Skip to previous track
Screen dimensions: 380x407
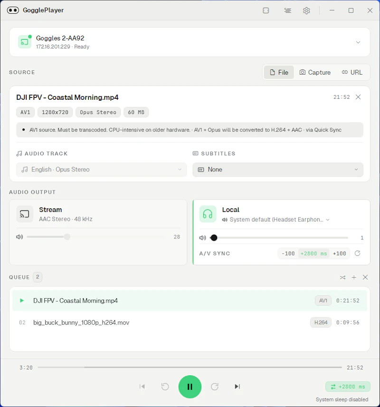142,387
